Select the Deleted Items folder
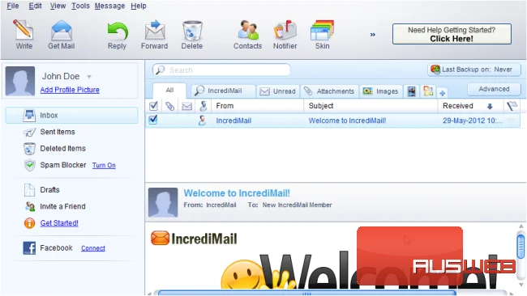This screenshot has height=296, width=527. coord(63,149)
